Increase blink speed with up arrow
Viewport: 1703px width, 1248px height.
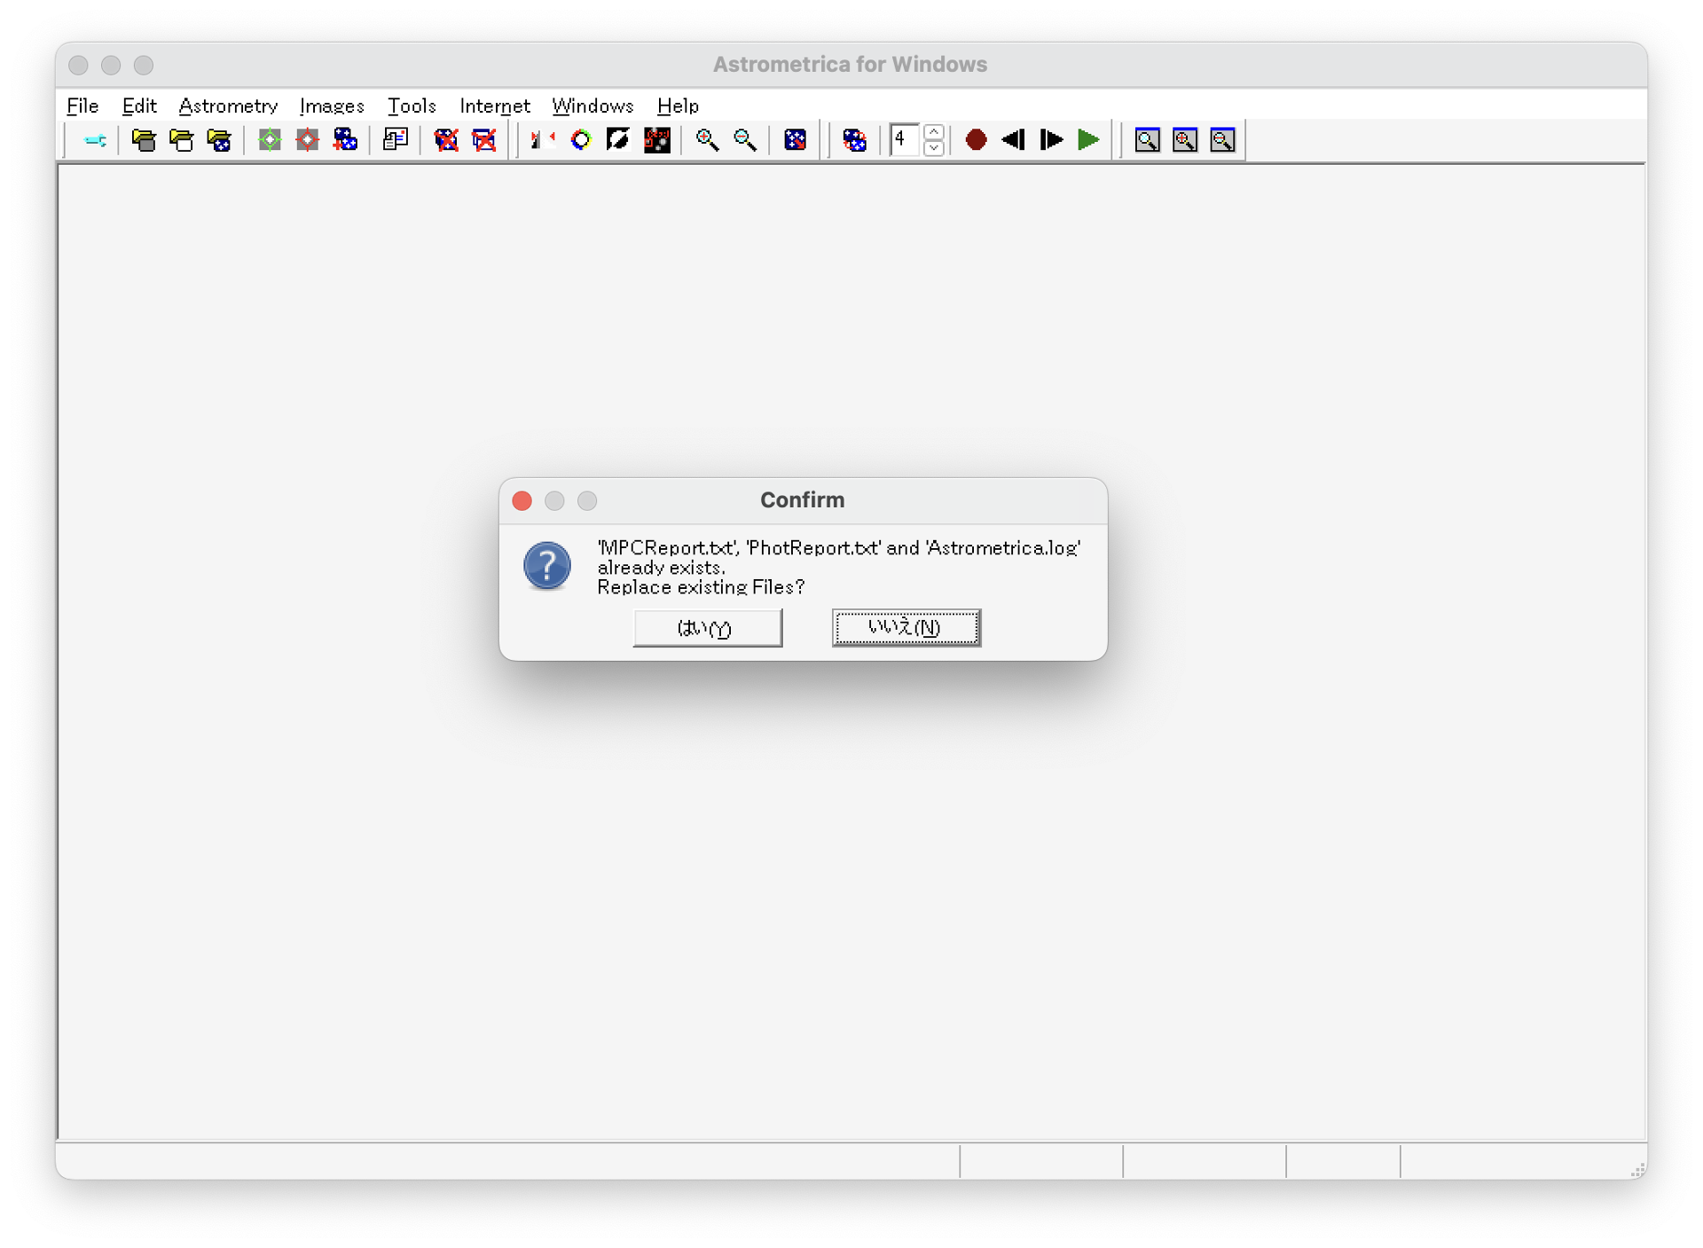coord(934,132)
